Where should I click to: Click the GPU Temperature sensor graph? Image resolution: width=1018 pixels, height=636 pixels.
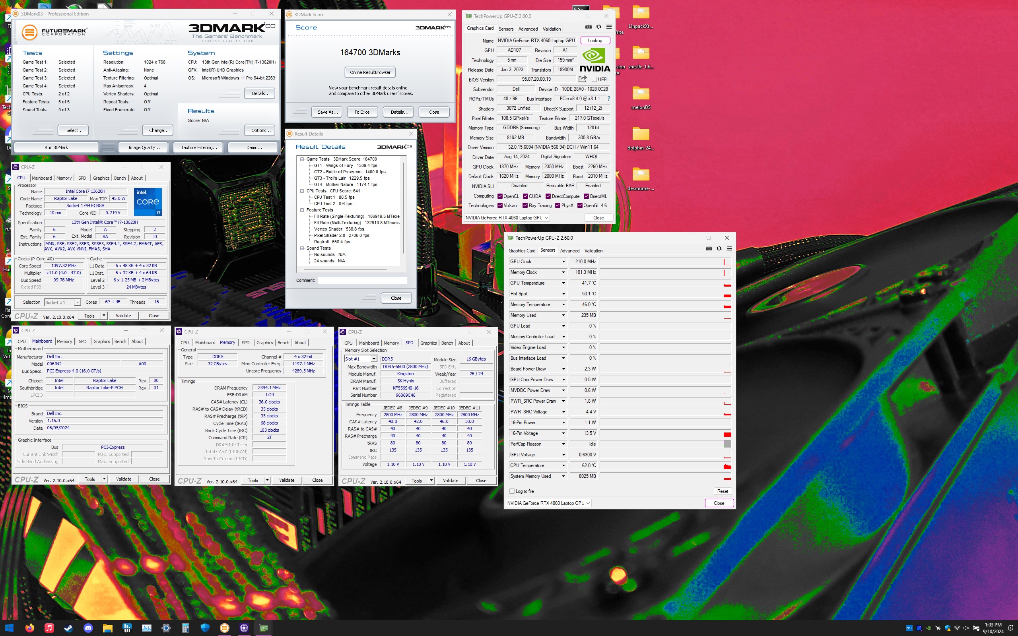click(665, 283)
